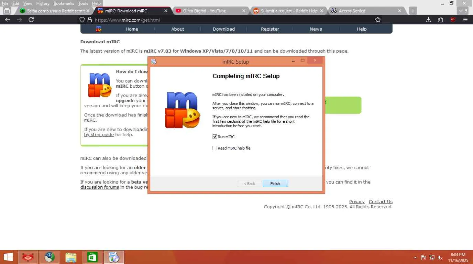Minimize the mIRC Setup dialog
This screenshot has width=473, height=264.
coord(293,61)
